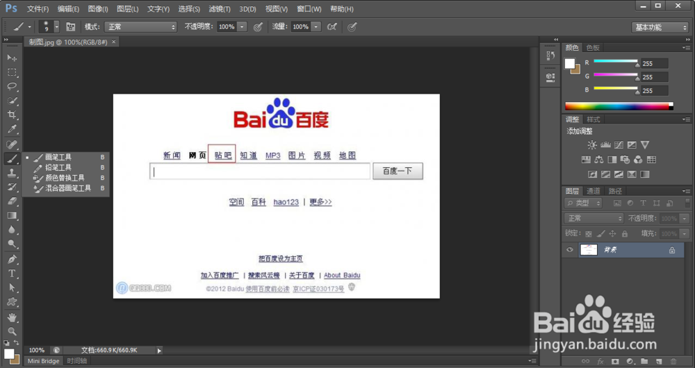695x368 pixels.
Task: Open the 图像(I) menu
Action: [98, 9]
